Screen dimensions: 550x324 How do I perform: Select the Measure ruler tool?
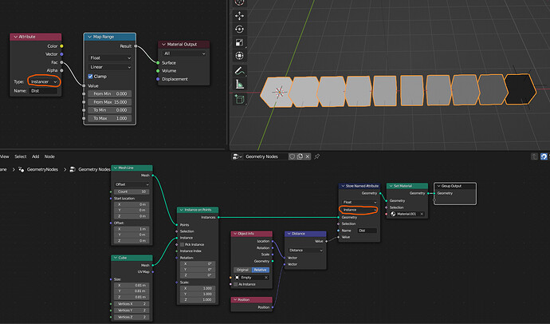240,85
